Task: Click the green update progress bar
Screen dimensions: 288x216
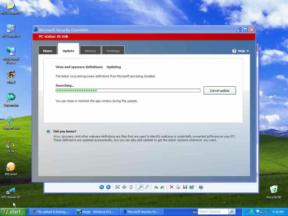Action: pos(128,90)
